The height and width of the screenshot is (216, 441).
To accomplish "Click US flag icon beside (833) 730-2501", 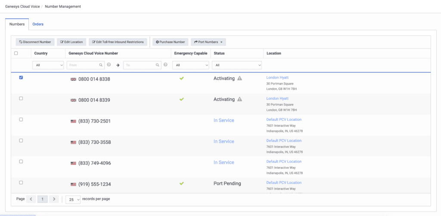I will (73, 121).
